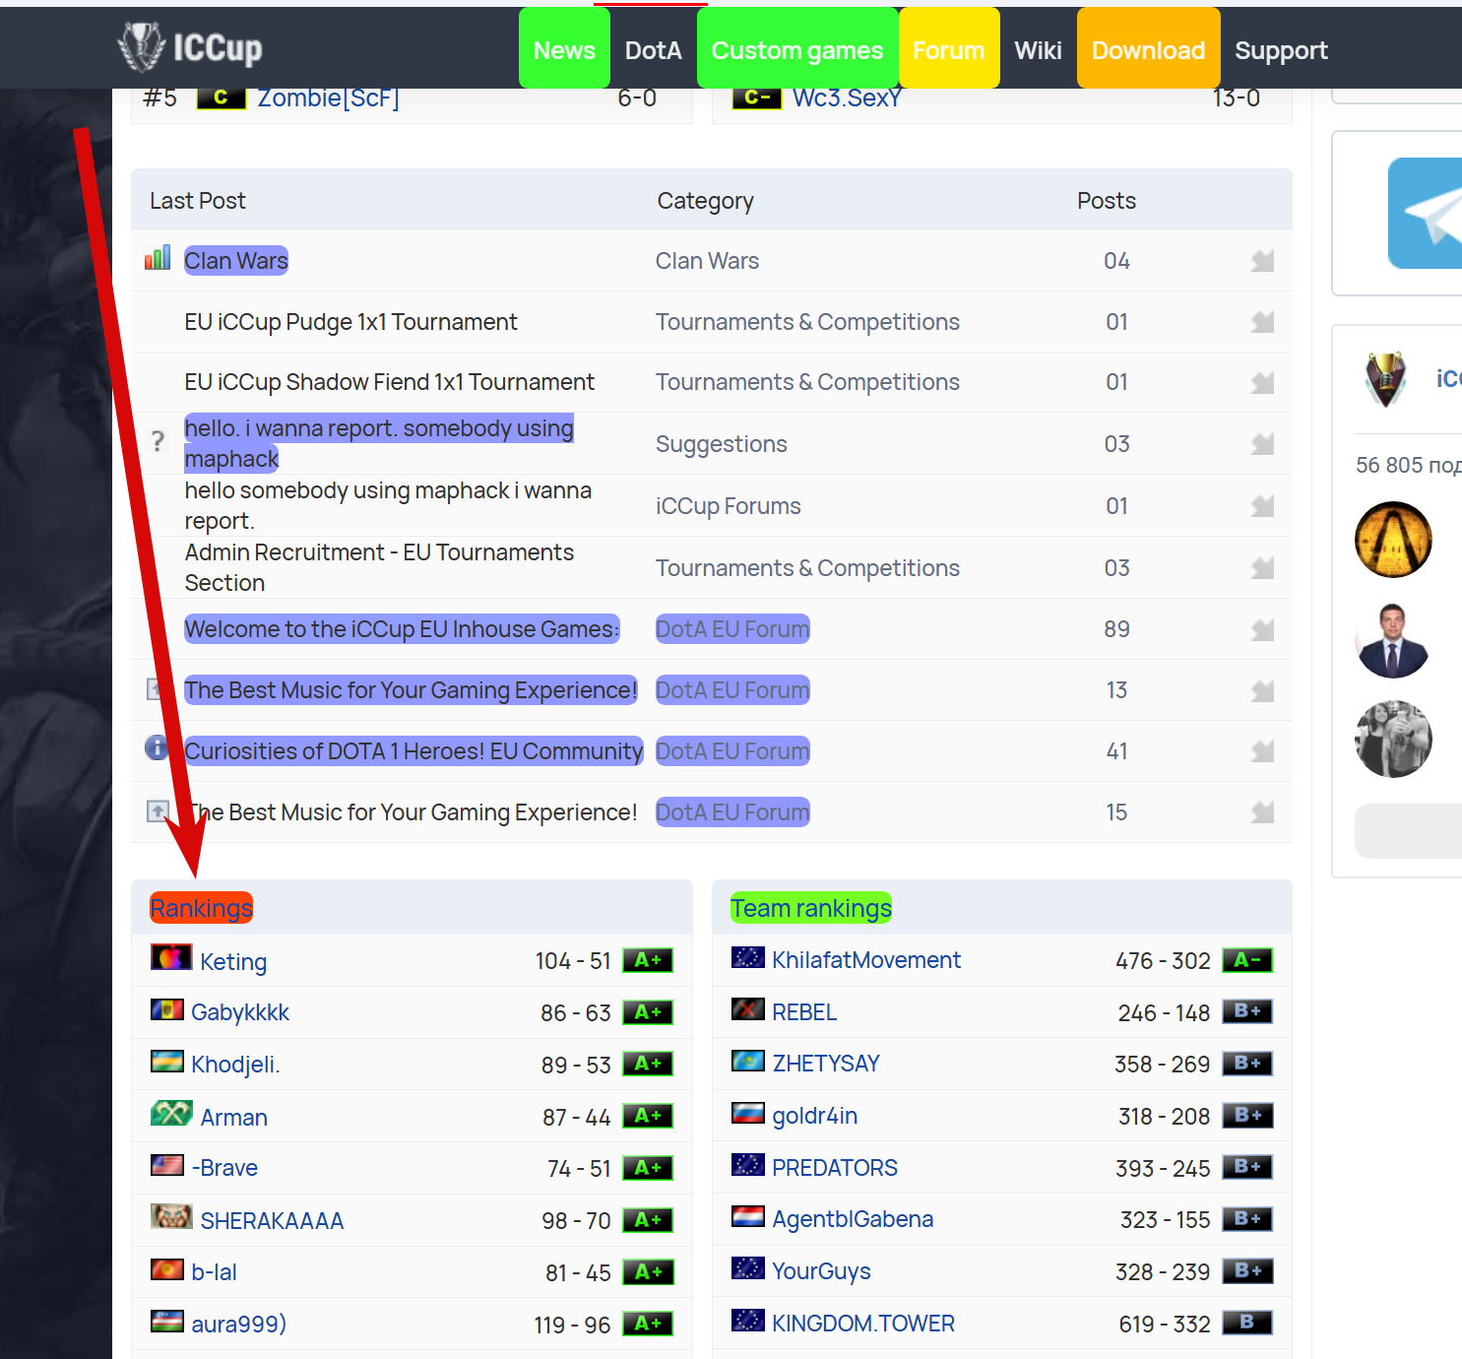Open EU iCCup Shadow Fiend 1x1 Tournament post
This screenshot has height=1359, width=1462.
[389, 382]
